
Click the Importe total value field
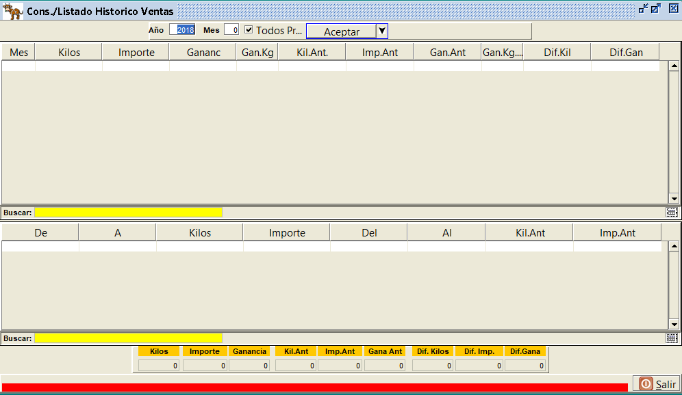pos(205,366)
